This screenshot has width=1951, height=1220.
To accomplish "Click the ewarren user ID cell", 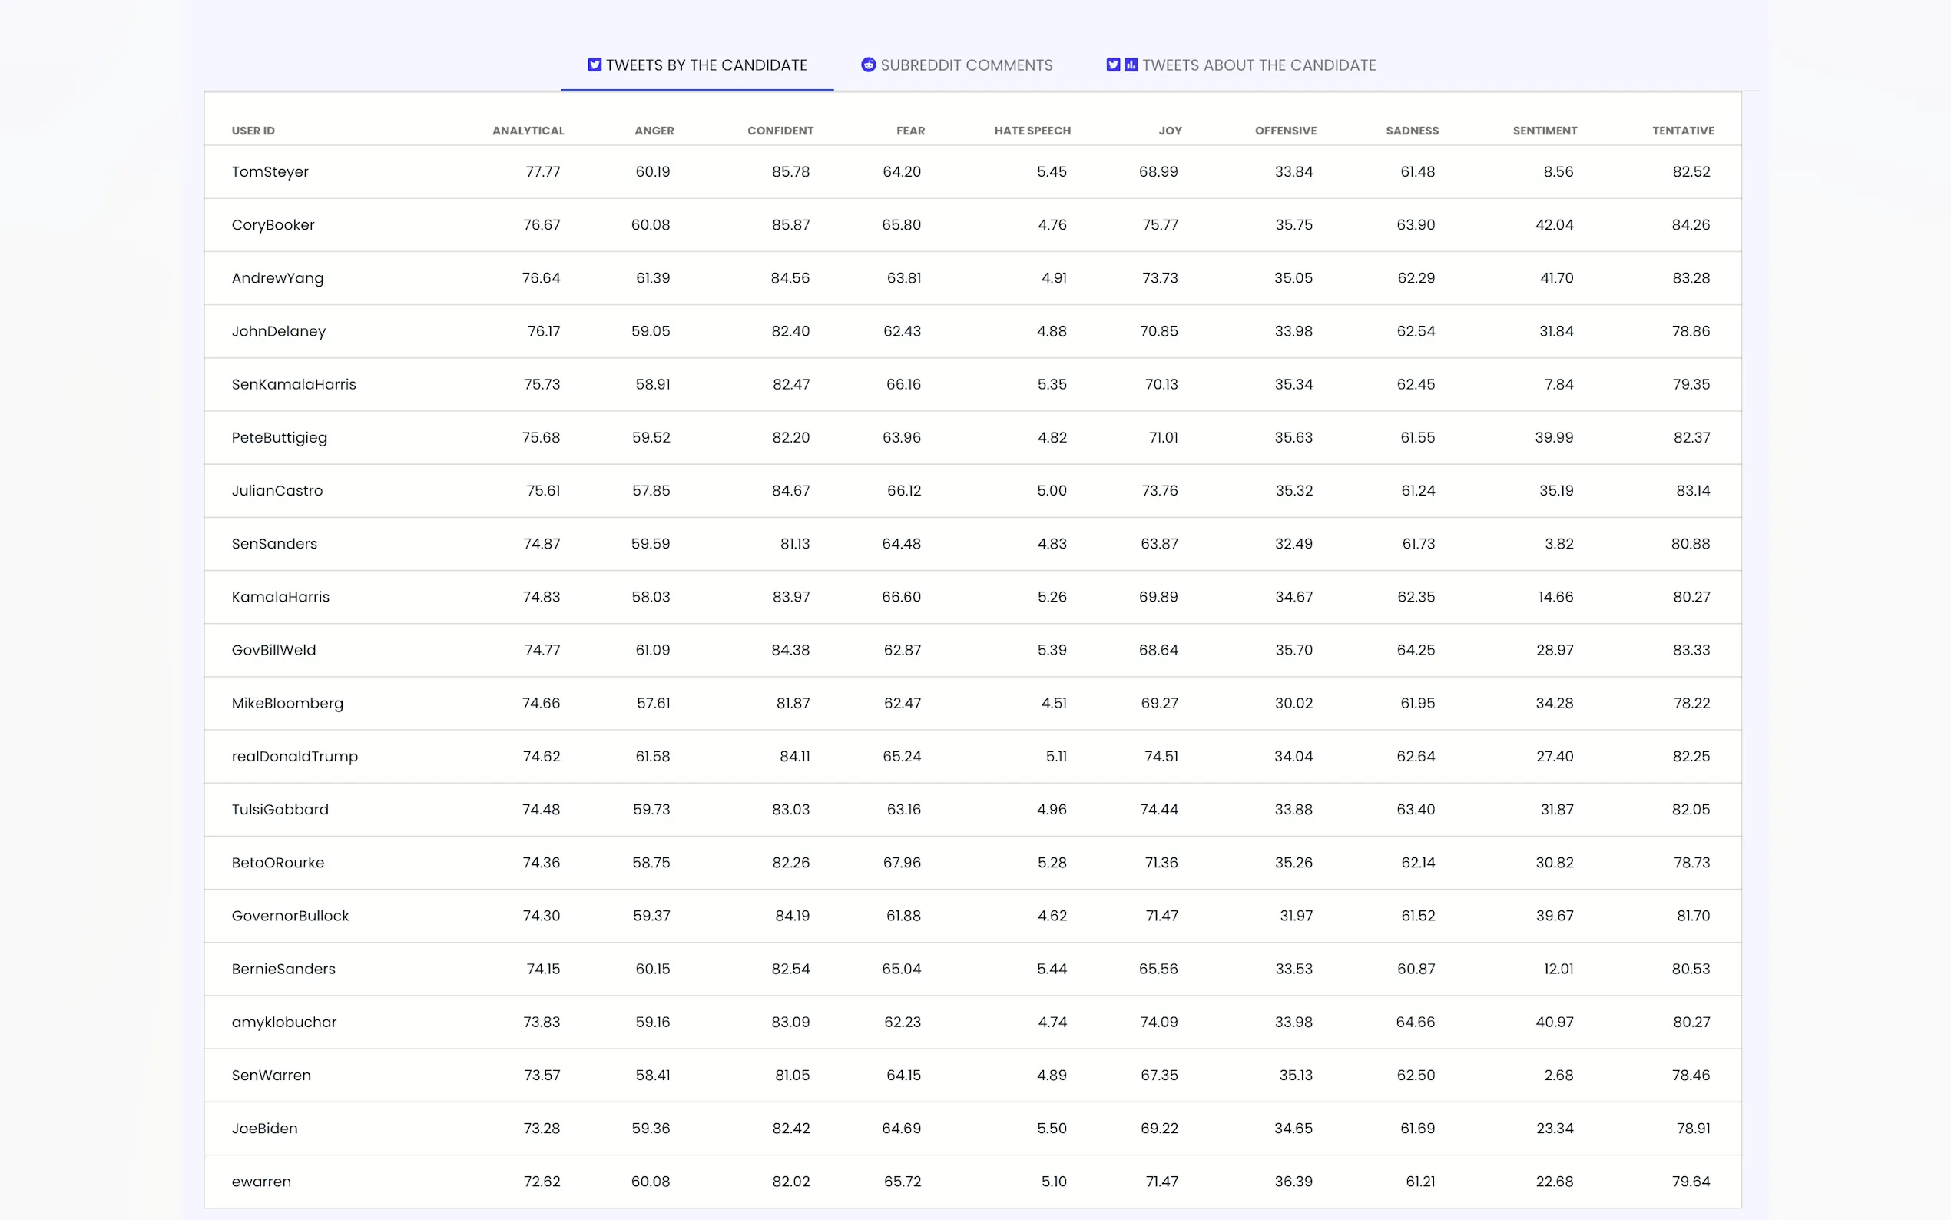I will click(261, 1182).
